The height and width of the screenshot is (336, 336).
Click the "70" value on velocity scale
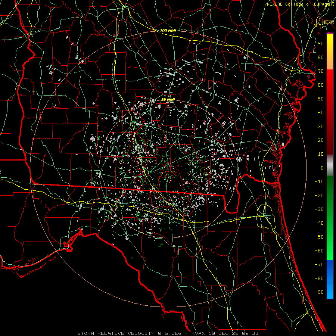tap(321, 71)
